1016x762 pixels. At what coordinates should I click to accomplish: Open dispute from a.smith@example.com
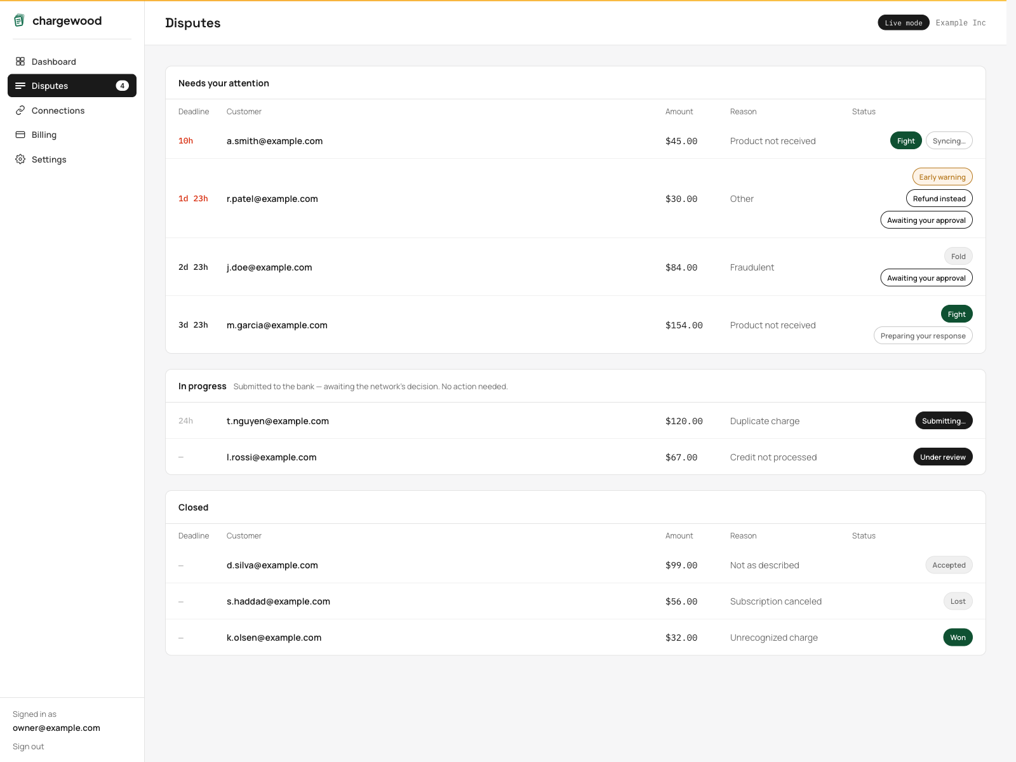tap(575, 141)
